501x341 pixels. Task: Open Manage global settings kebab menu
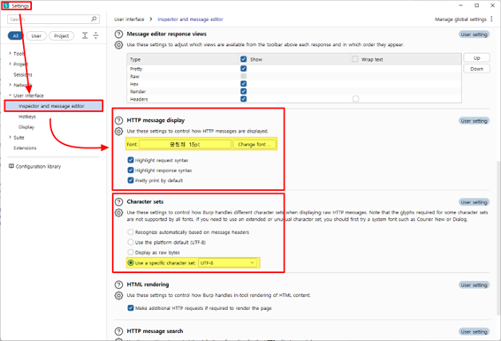click(492, 19)
